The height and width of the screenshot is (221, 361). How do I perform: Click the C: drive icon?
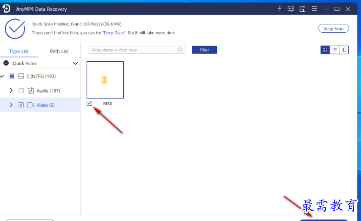[x=21, y=76]
